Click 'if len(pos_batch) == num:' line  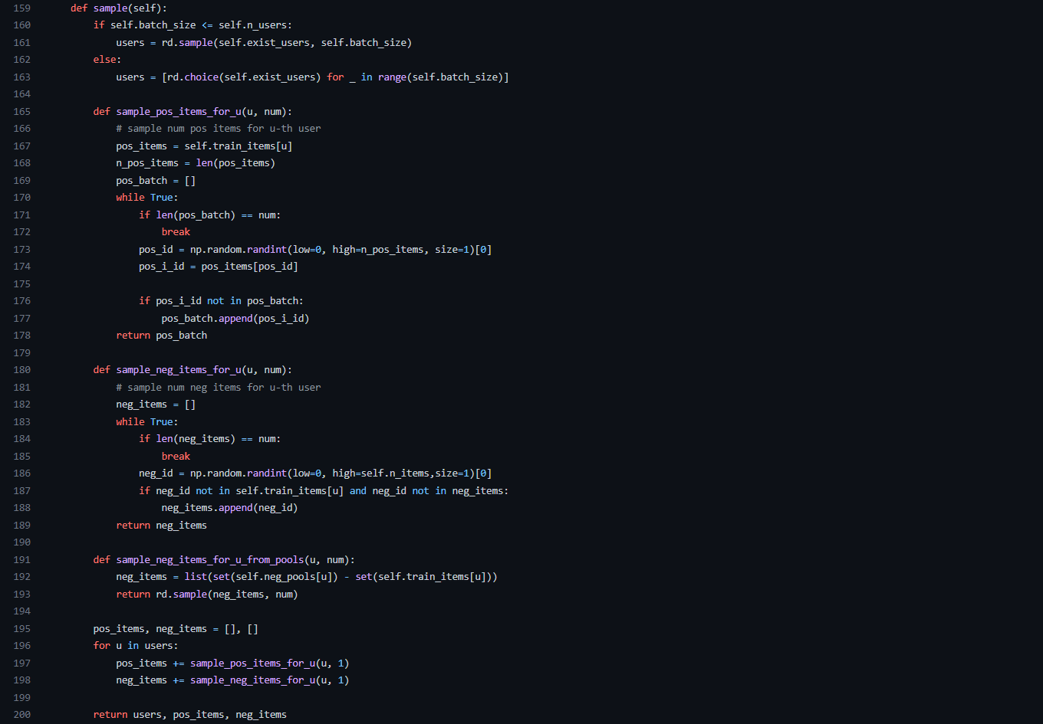[210, 215]
